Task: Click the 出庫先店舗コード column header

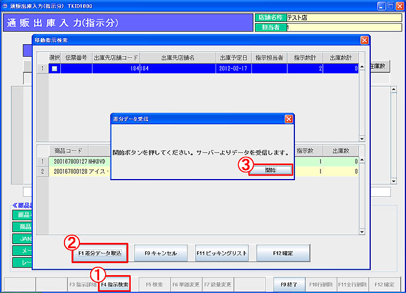Action: [116, 58]
